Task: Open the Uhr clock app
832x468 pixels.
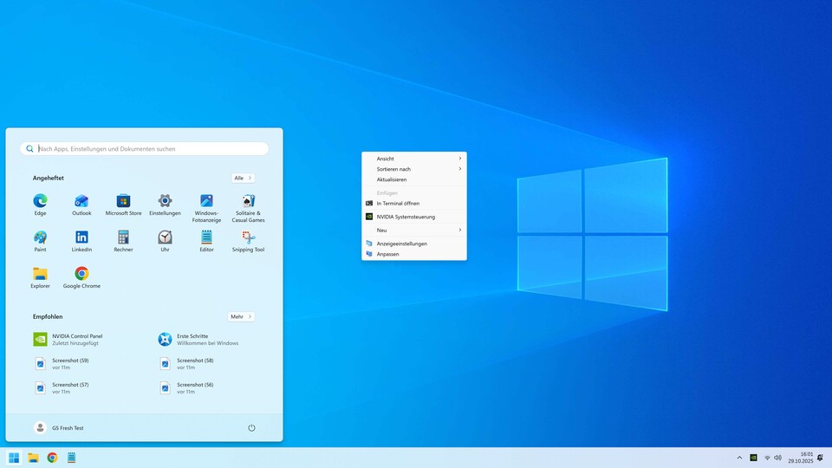Action: point(165,241)
